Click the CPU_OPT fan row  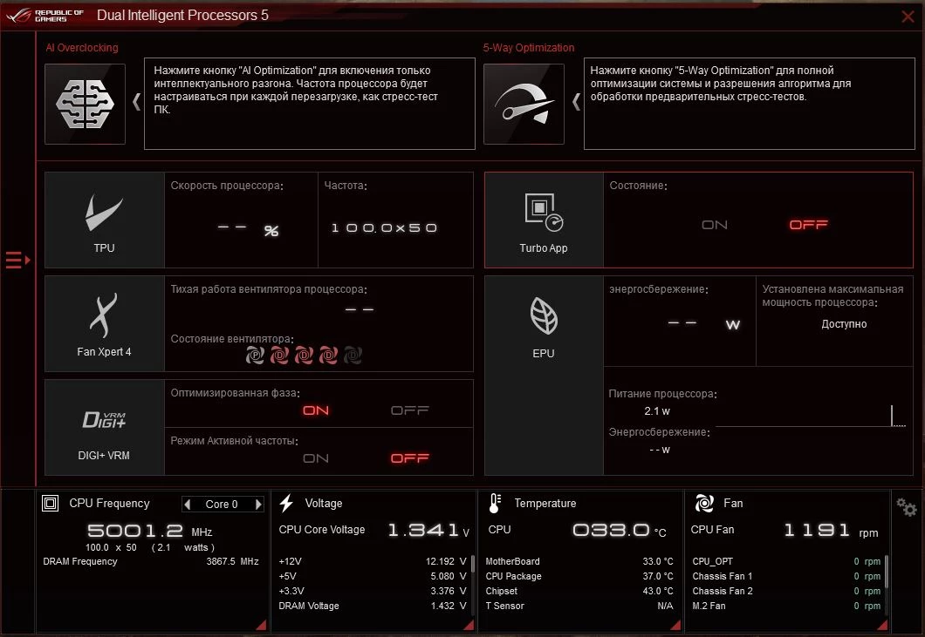click(x=786, y=561)
